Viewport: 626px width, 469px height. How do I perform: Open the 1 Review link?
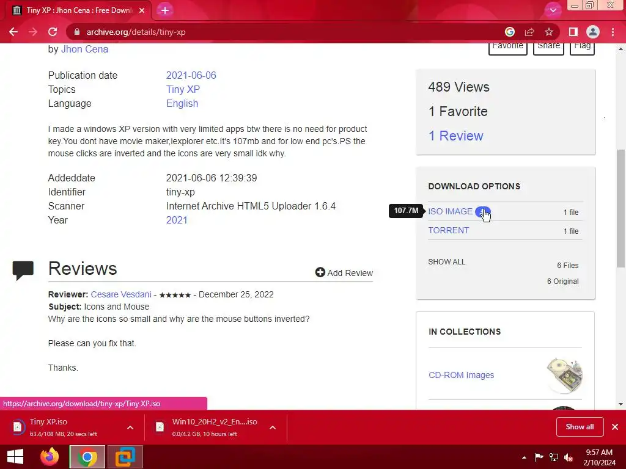coord(455,136)
